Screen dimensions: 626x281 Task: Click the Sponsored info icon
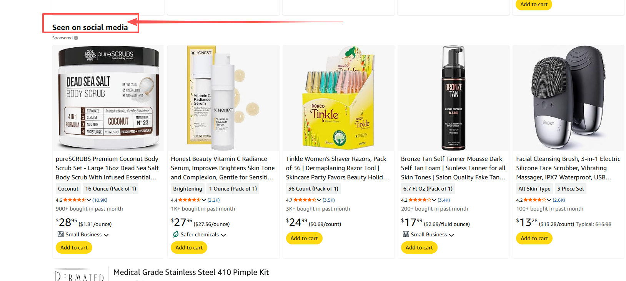tap(76, 38)
